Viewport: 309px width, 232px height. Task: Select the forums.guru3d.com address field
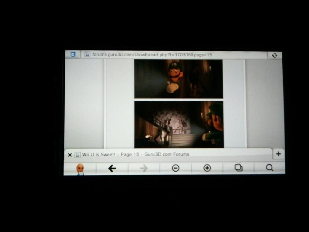pyautogui.click(x=174, y=55)
